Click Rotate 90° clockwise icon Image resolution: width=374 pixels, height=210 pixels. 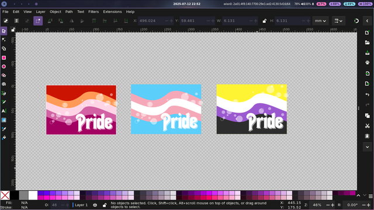(x=61, y=21)
